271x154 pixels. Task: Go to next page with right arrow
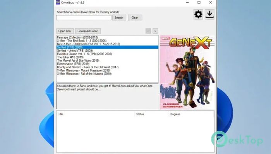click(x=155, y=31)
